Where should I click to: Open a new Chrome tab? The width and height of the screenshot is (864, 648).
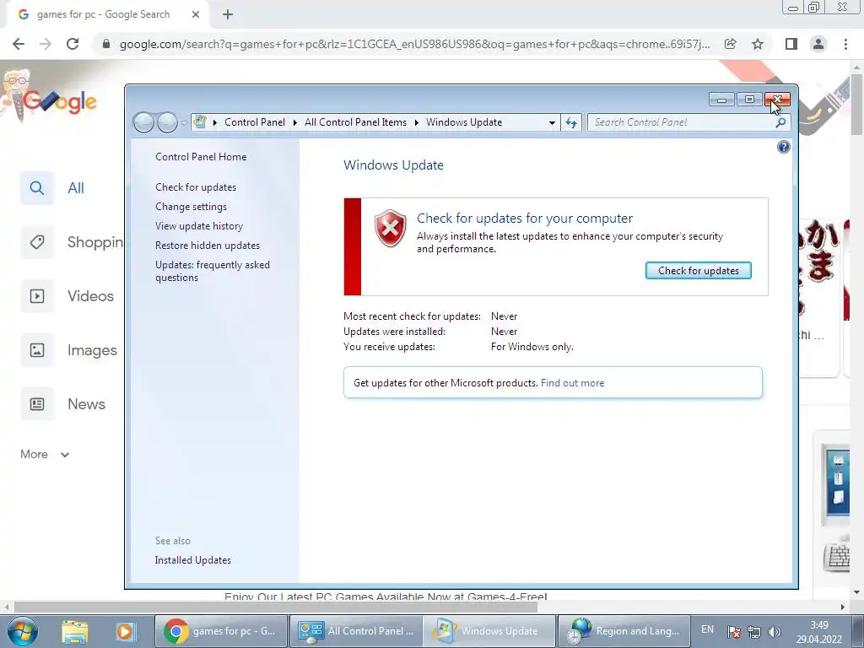click(228, 15)
